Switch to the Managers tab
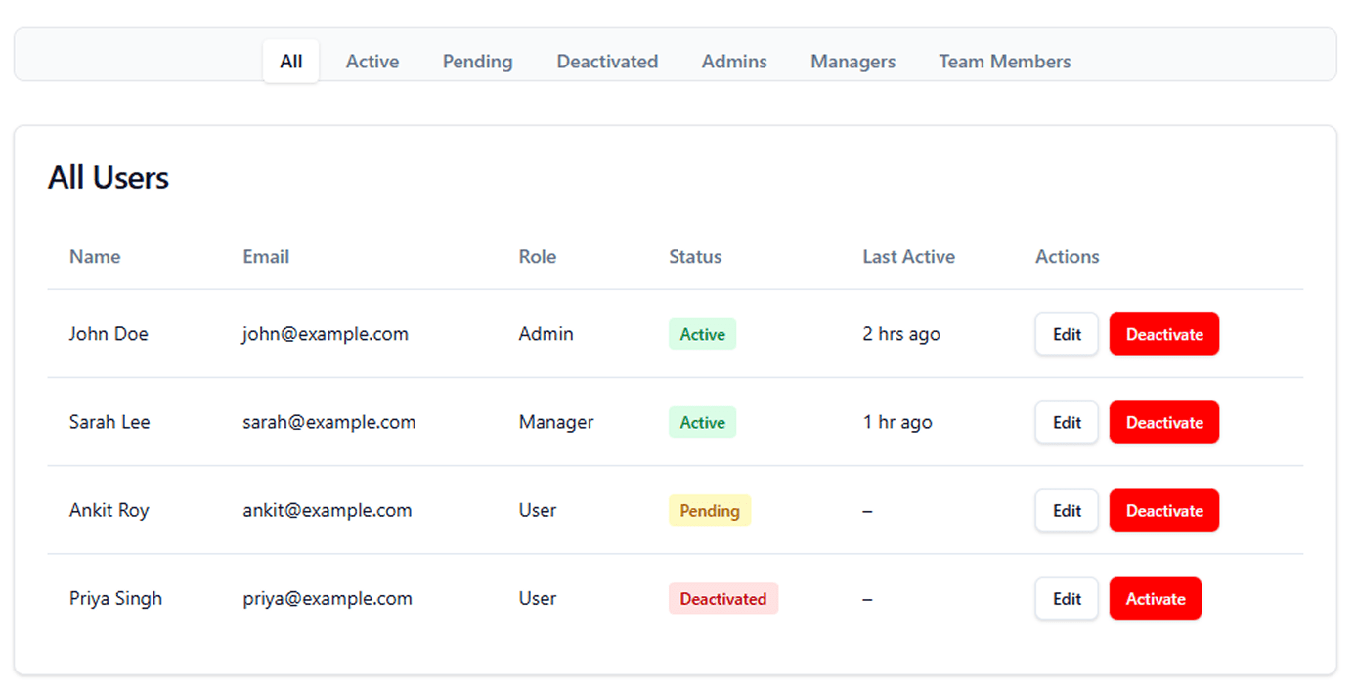 coord(852,62)
